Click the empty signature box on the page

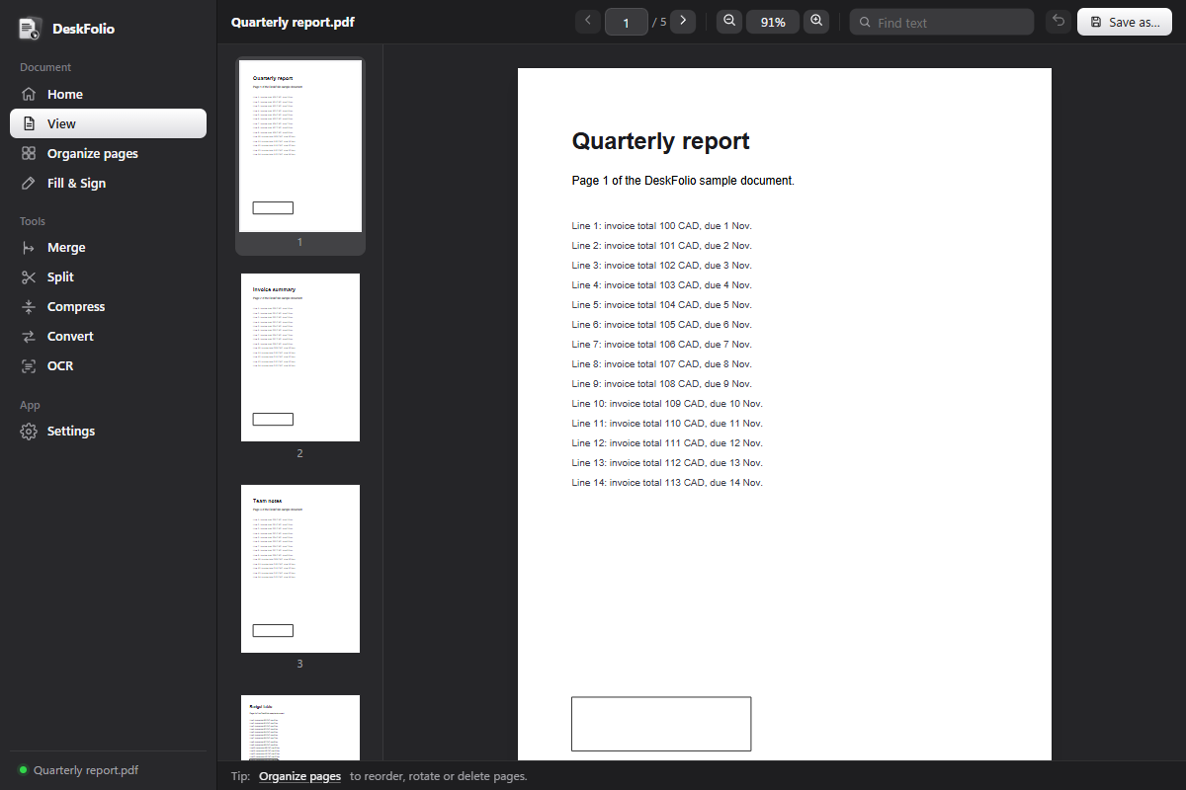tap(661, 724)
